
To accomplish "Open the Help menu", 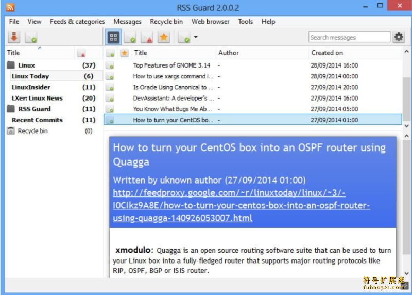I will pos(268,21).
